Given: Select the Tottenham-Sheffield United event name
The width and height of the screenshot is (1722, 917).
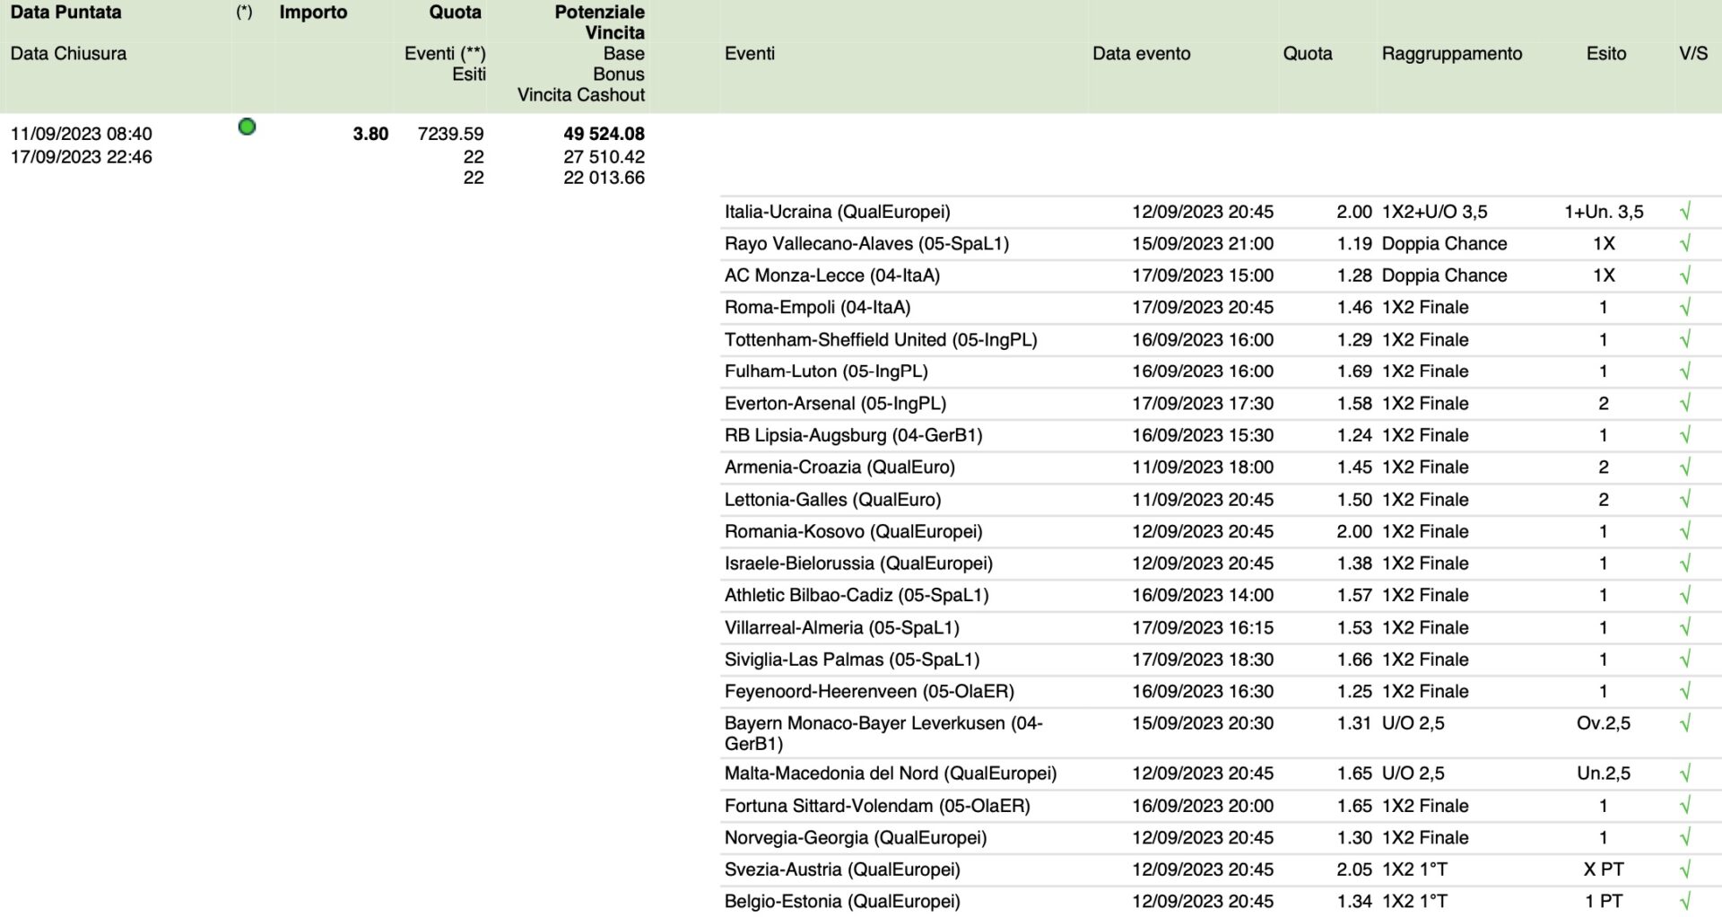Looking at the screenshot, I should (x=881, y=339).
